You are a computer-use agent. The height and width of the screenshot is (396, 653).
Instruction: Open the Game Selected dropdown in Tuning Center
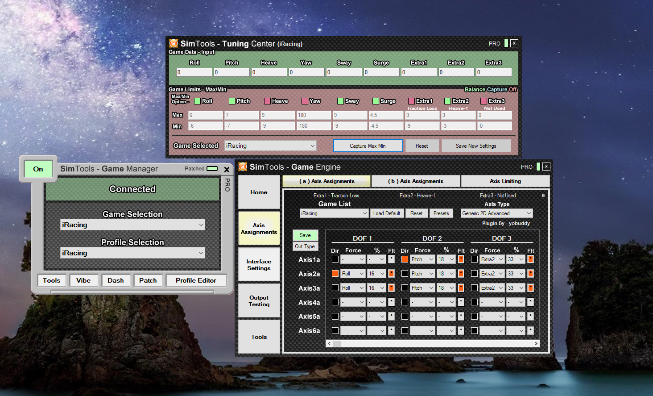point(270,146)
